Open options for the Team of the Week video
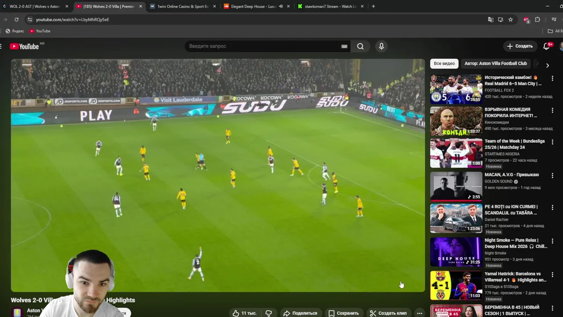The width and height of the screenshot is (563, 317). tap(552, 142)
